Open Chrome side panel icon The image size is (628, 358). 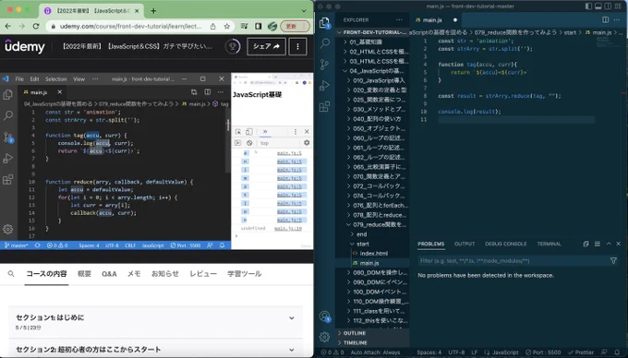258,26
